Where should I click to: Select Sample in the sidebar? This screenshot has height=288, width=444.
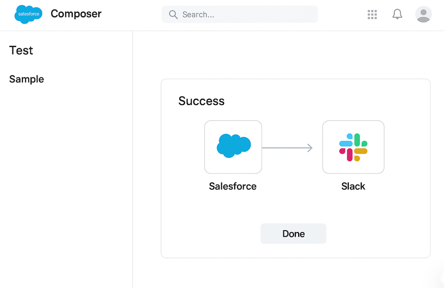pyautogui.click(x=26, y=79)
